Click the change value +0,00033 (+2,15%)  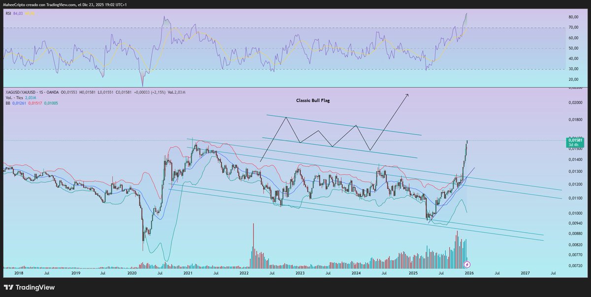(x=149, y=92)
